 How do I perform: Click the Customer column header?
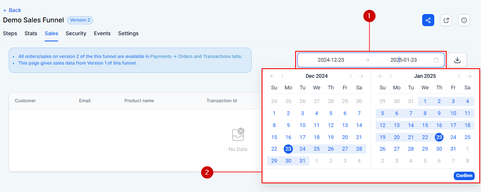point(25,101)
